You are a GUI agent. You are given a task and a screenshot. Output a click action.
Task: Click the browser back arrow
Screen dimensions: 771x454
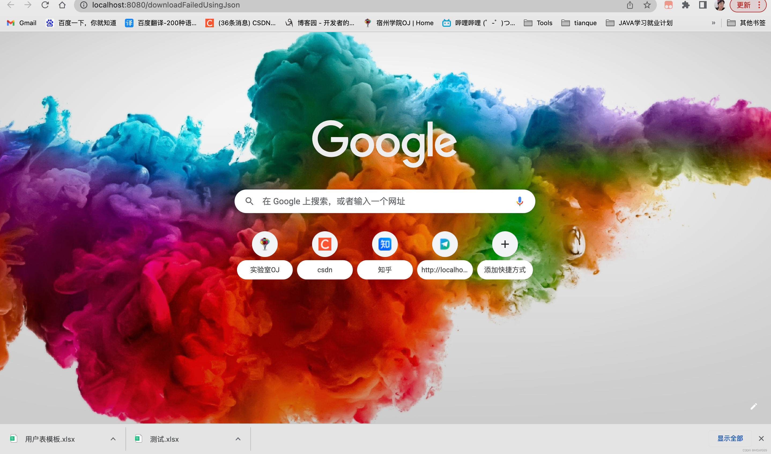[x=11, y=5]
